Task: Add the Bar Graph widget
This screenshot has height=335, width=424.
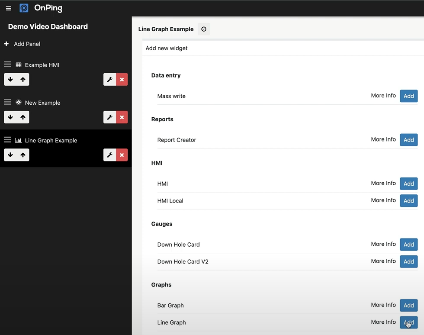Action: [408, 306]
